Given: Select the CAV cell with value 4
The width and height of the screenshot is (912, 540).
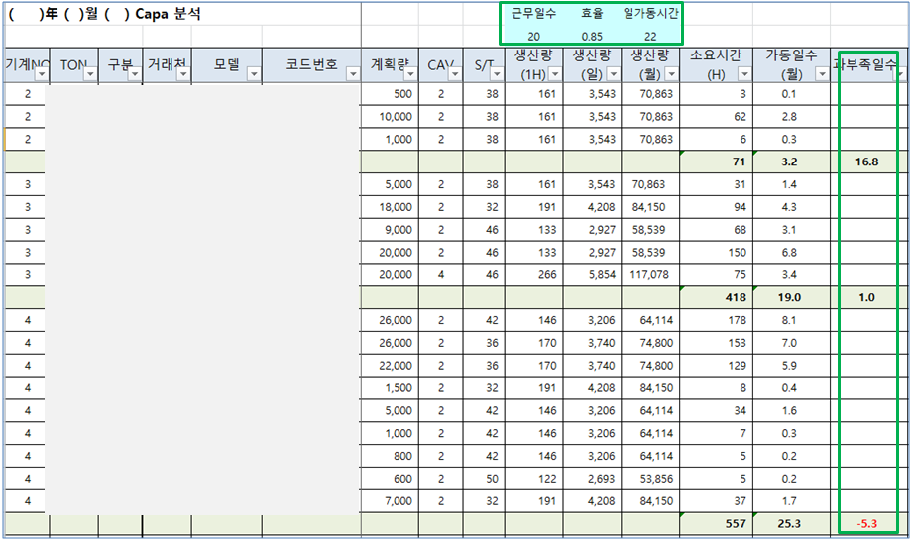Looking at the screenshot, I should click(x=441, y=274).
